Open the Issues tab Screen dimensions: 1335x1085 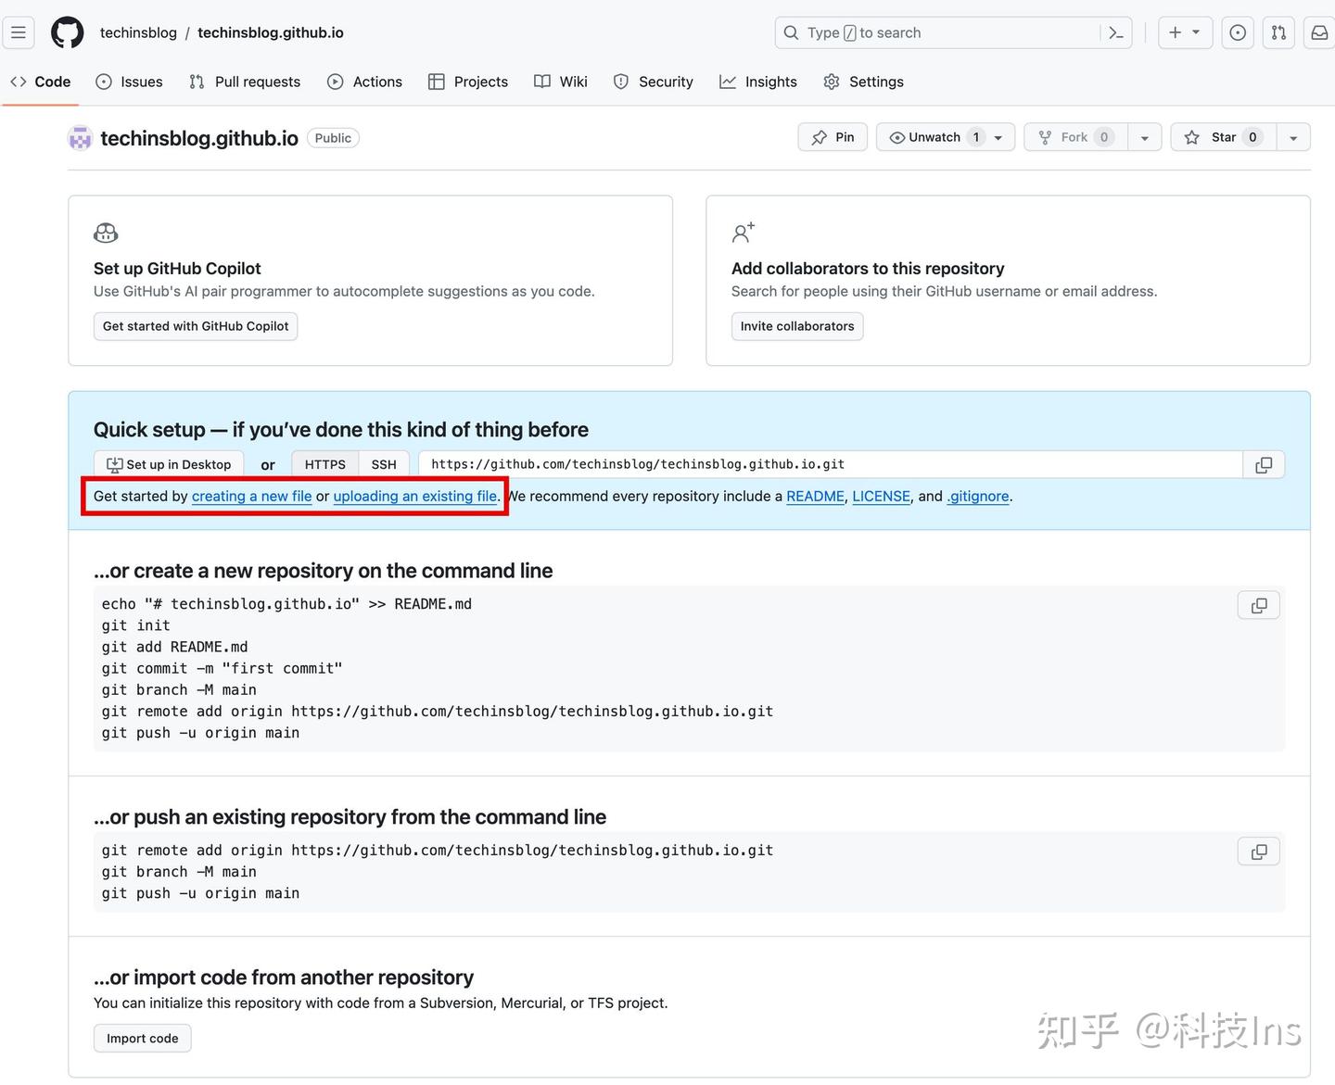tap(130, 82)
